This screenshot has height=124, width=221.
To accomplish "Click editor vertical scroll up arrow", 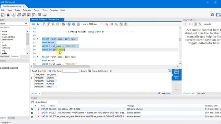I will point(180,28).
